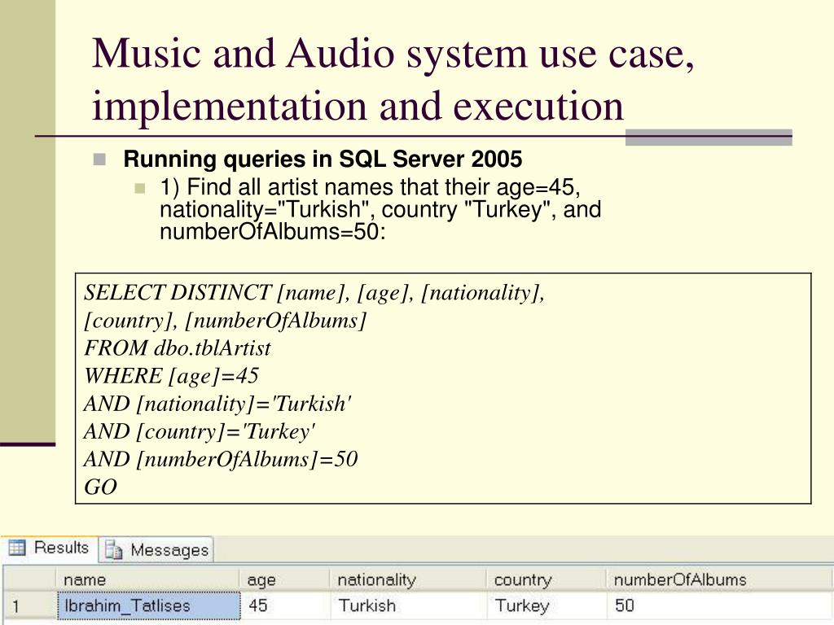Image resolution: width=834 pixels, height=625 pixels.
Task: Click the "AND [country]='Turkey'" line
Action: pos(200,431)
